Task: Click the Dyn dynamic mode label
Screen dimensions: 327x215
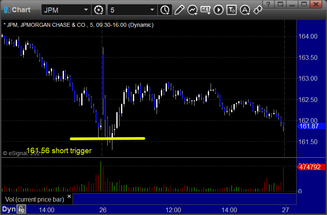Action: coord(9,209)
